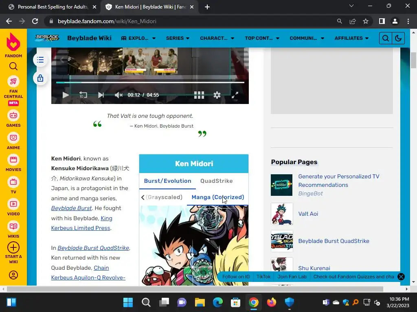Click the address bar zoom magnifier icon

(339, 21)
